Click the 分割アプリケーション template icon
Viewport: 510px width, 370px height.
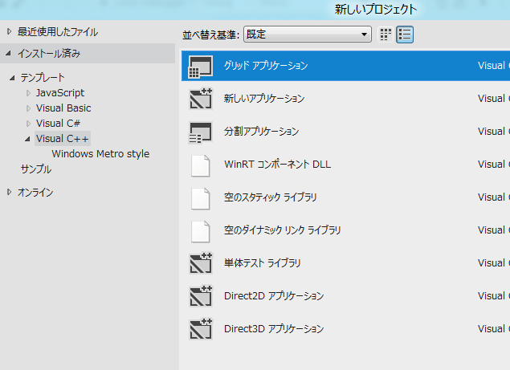point(199,132)
